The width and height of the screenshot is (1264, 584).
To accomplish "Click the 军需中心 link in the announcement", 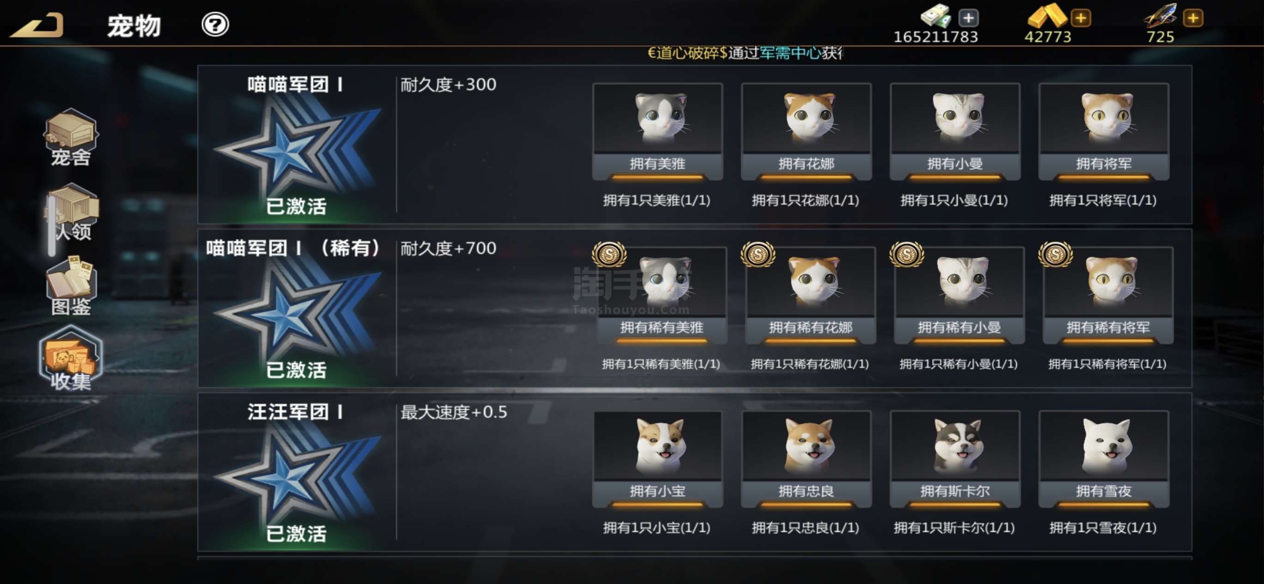I will [x=790, y=53].
